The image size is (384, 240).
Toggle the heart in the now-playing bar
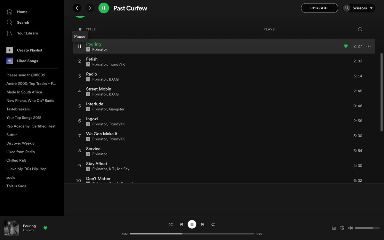[45, 228]
